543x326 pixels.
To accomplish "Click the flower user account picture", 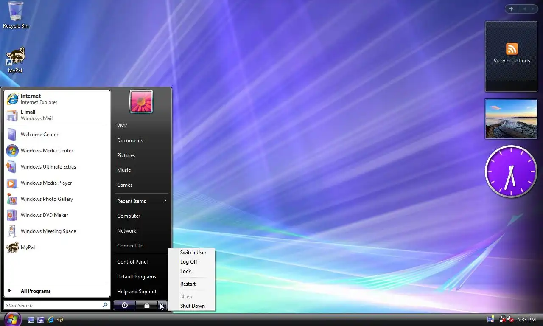I will pos(141,101).
